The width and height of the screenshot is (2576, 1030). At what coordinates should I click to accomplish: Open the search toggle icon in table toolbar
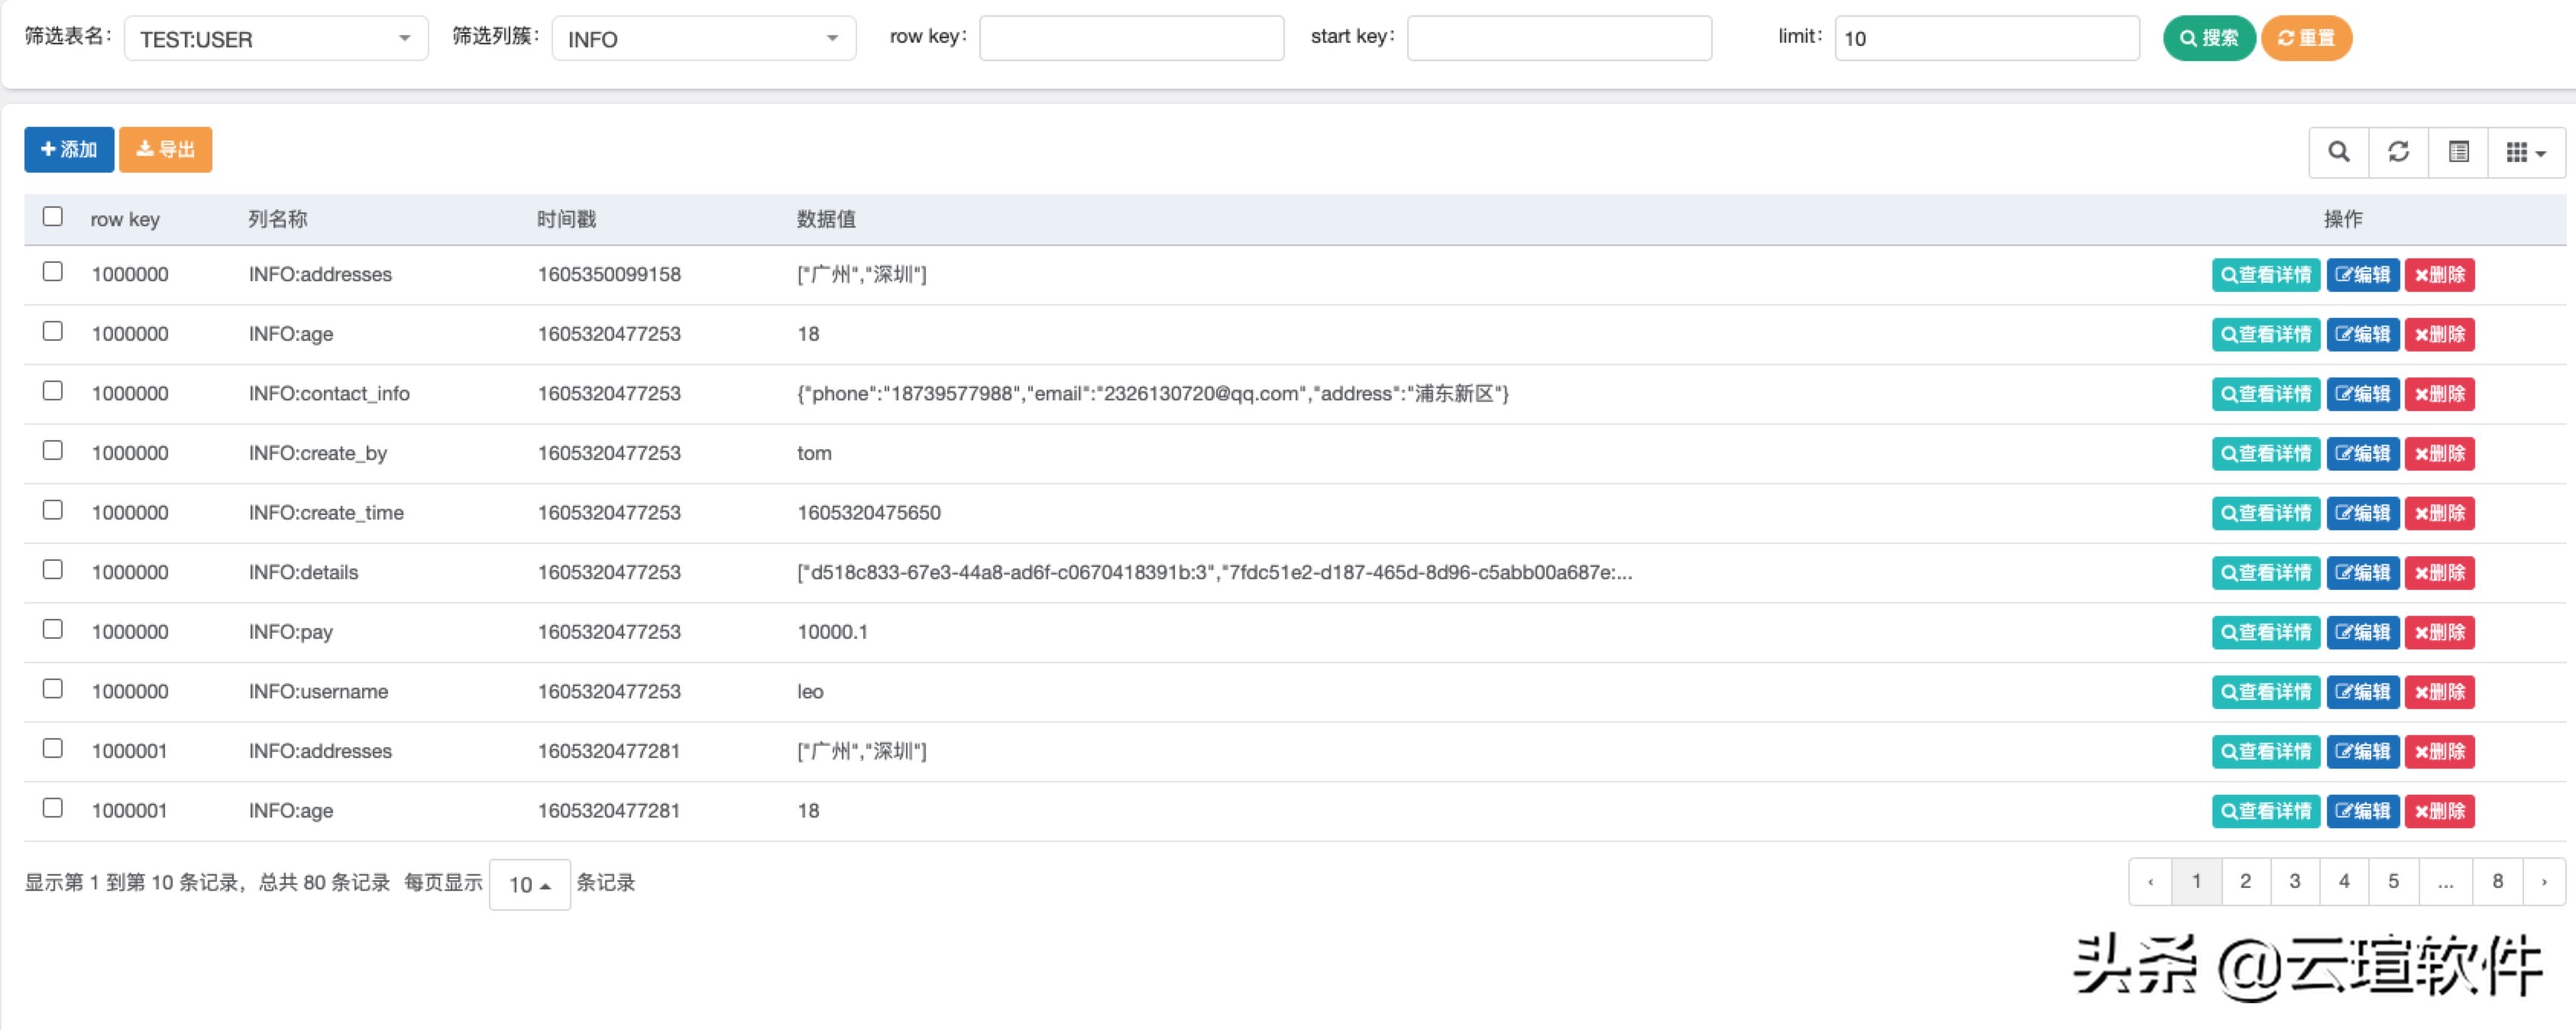tap(2339, 152)
